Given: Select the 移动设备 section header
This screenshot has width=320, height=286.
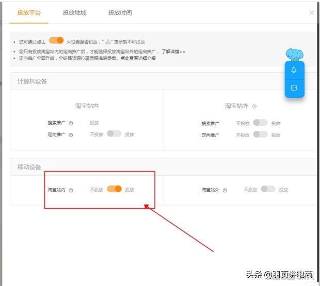Looking at the screenshot, I should pos(29,167).
